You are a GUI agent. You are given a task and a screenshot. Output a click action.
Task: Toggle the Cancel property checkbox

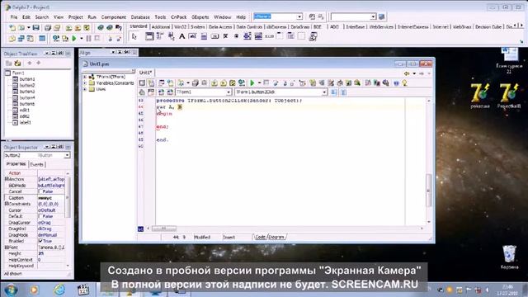point(40,191)
